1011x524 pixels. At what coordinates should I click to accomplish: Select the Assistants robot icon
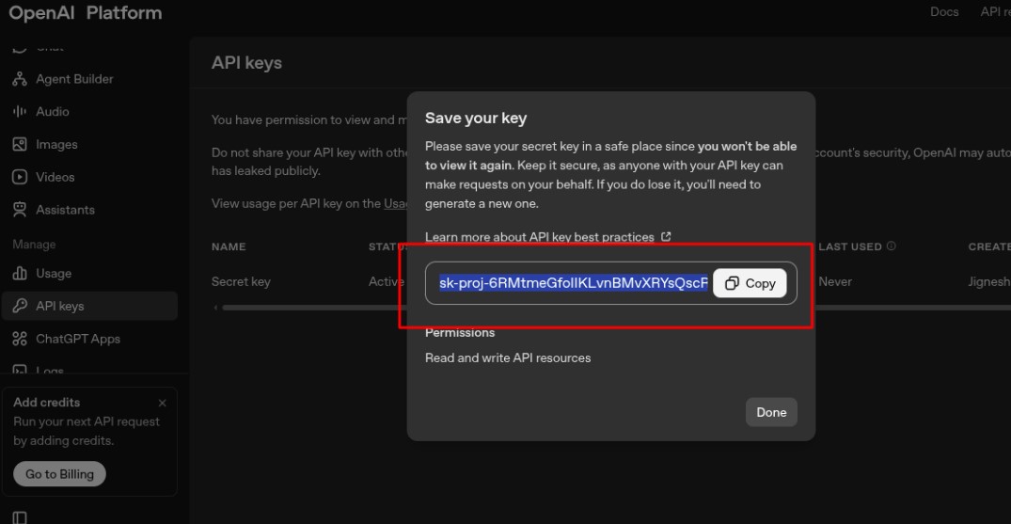(x=19, y=210)
